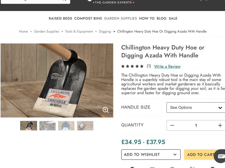The height and width of the screenshot is (168, 225).
Task: Decrease quantity with the minus icon
Action: (172, 125)
